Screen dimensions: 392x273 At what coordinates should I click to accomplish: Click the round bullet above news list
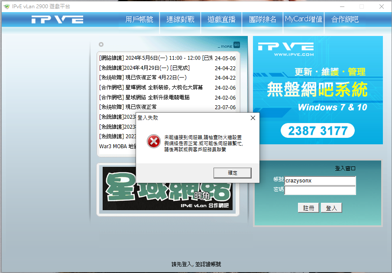101,44
